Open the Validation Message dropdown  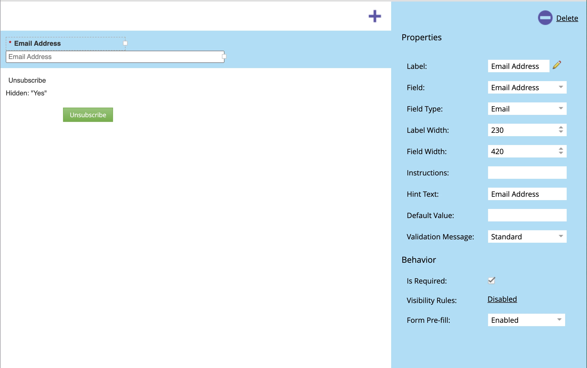(x=527, y=236)
